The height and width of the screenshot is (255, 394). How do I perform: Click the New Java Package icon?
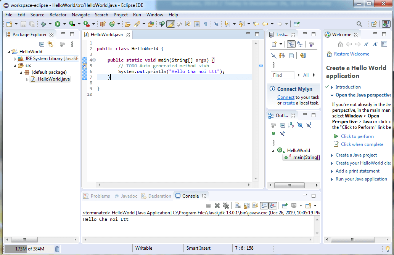click(x=103, y=24)
